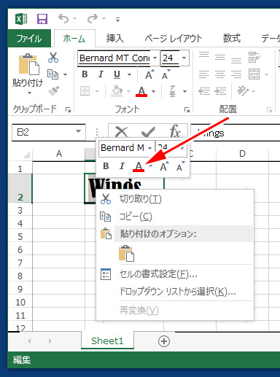The image size is (280, 377).
Task: Apply red Font Color in mini toolbar
Action: (x=139, y=167)
